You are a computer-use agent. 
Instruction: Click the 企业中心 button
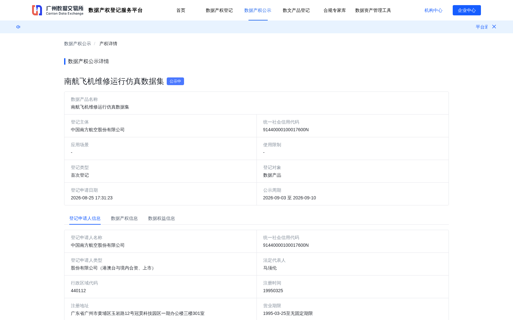[x=467, y=10]
